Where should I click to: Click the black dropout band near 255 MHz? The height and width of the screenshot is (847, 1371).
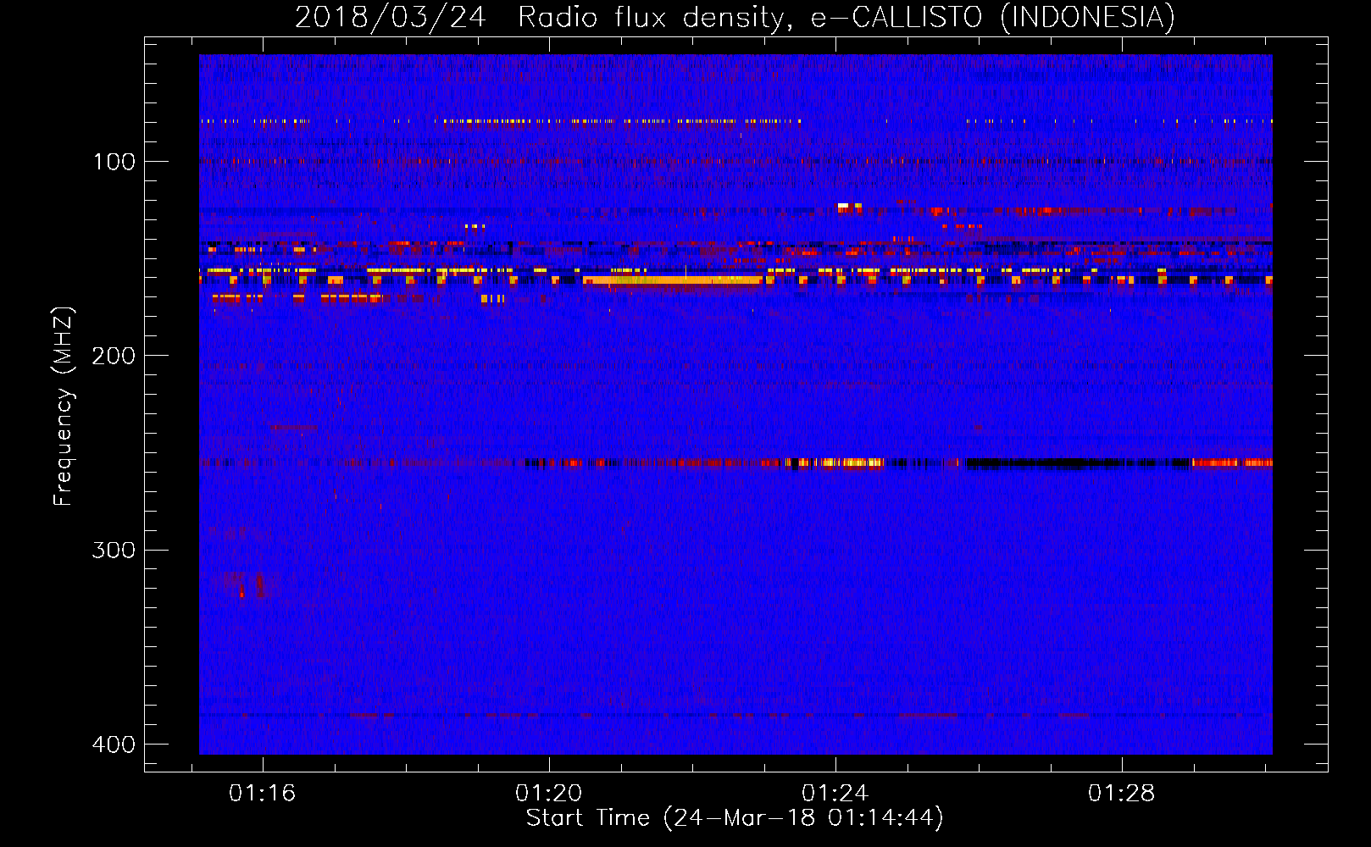pos(1079,463)
